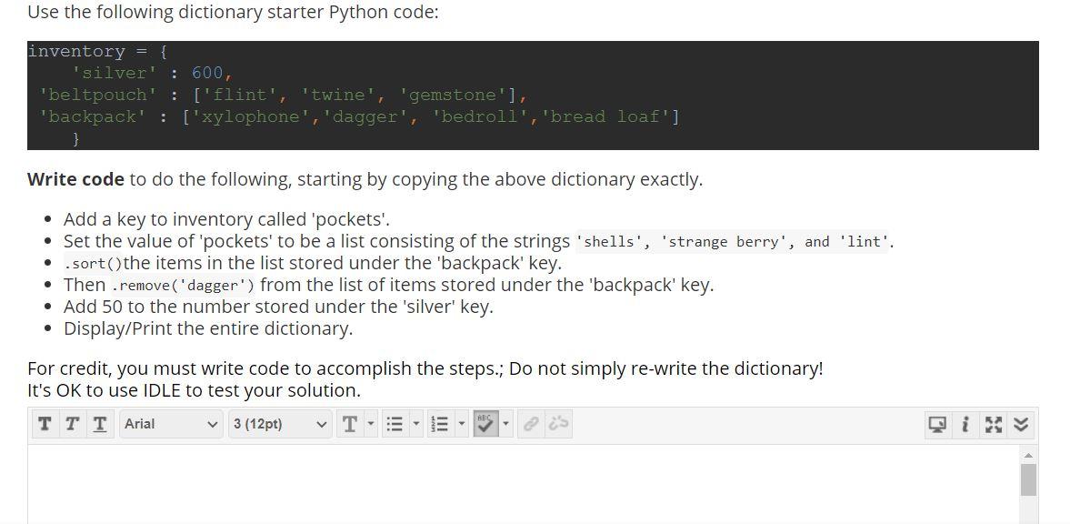Open the Arial font family dropdown
This screenshot has width=1070, height=524.
click(x=171, y=424)
